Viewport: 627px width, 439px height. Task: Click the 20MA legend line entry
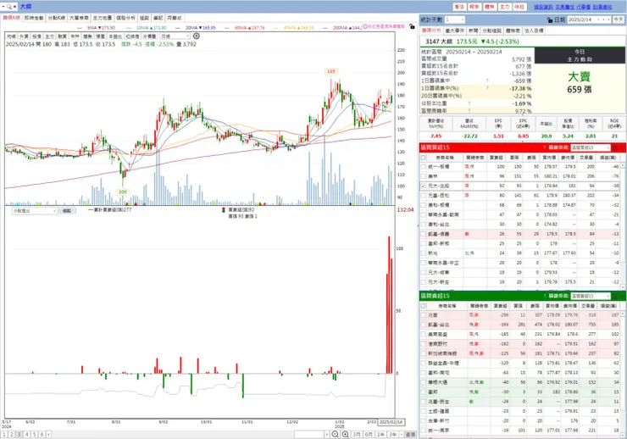(196, 28)
